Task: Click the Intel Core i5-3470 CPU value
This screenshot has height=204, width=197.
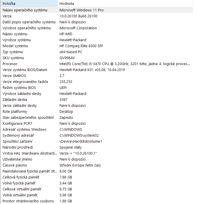Action: 124,64
